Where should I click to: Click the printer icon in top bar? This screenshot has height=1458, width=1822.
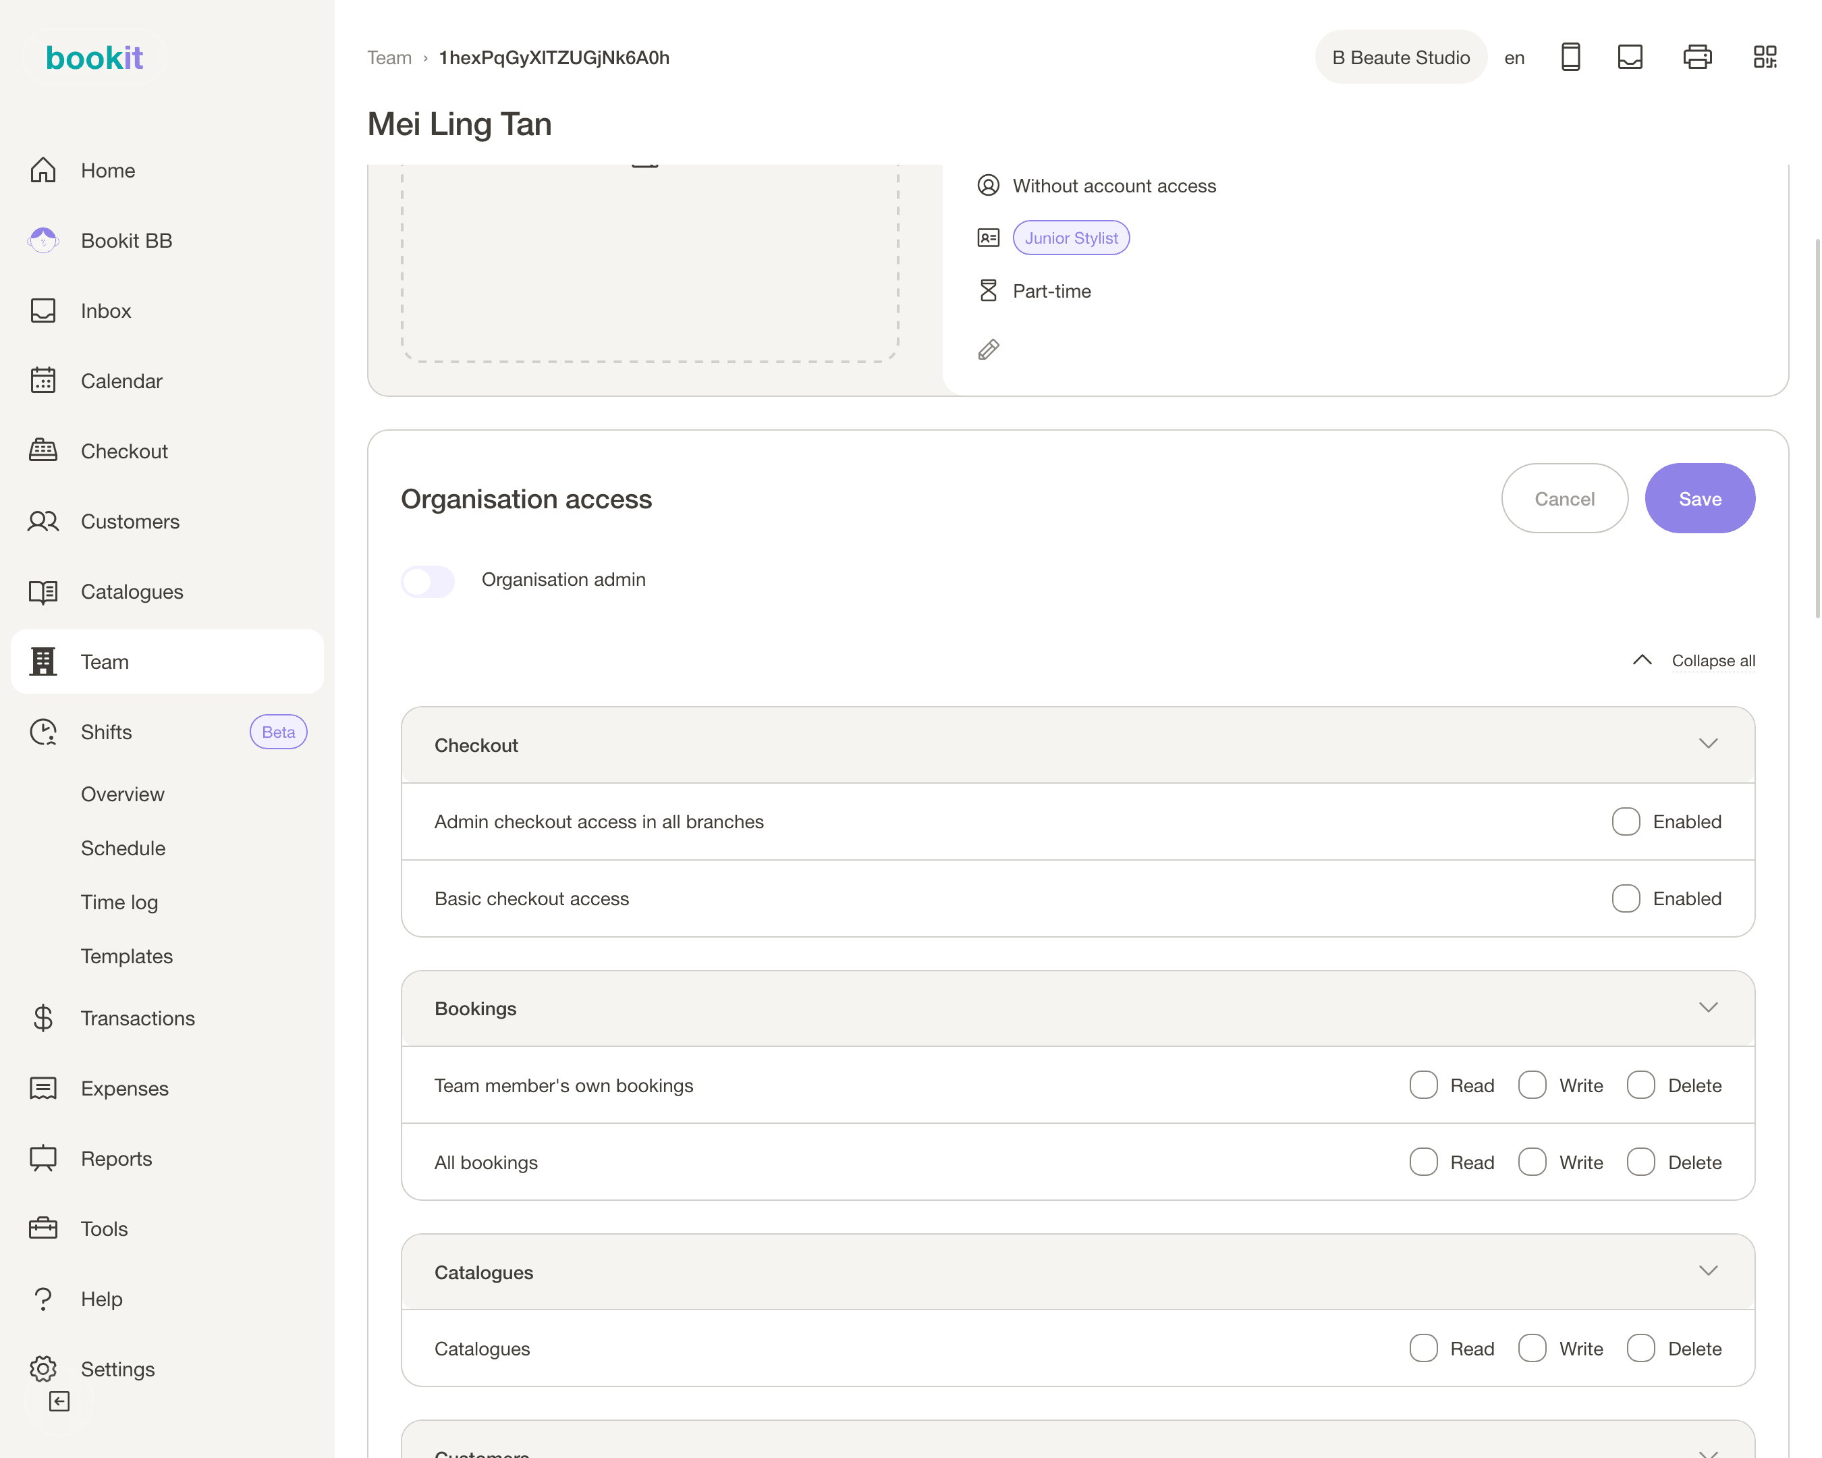[x=1697, y=57]
